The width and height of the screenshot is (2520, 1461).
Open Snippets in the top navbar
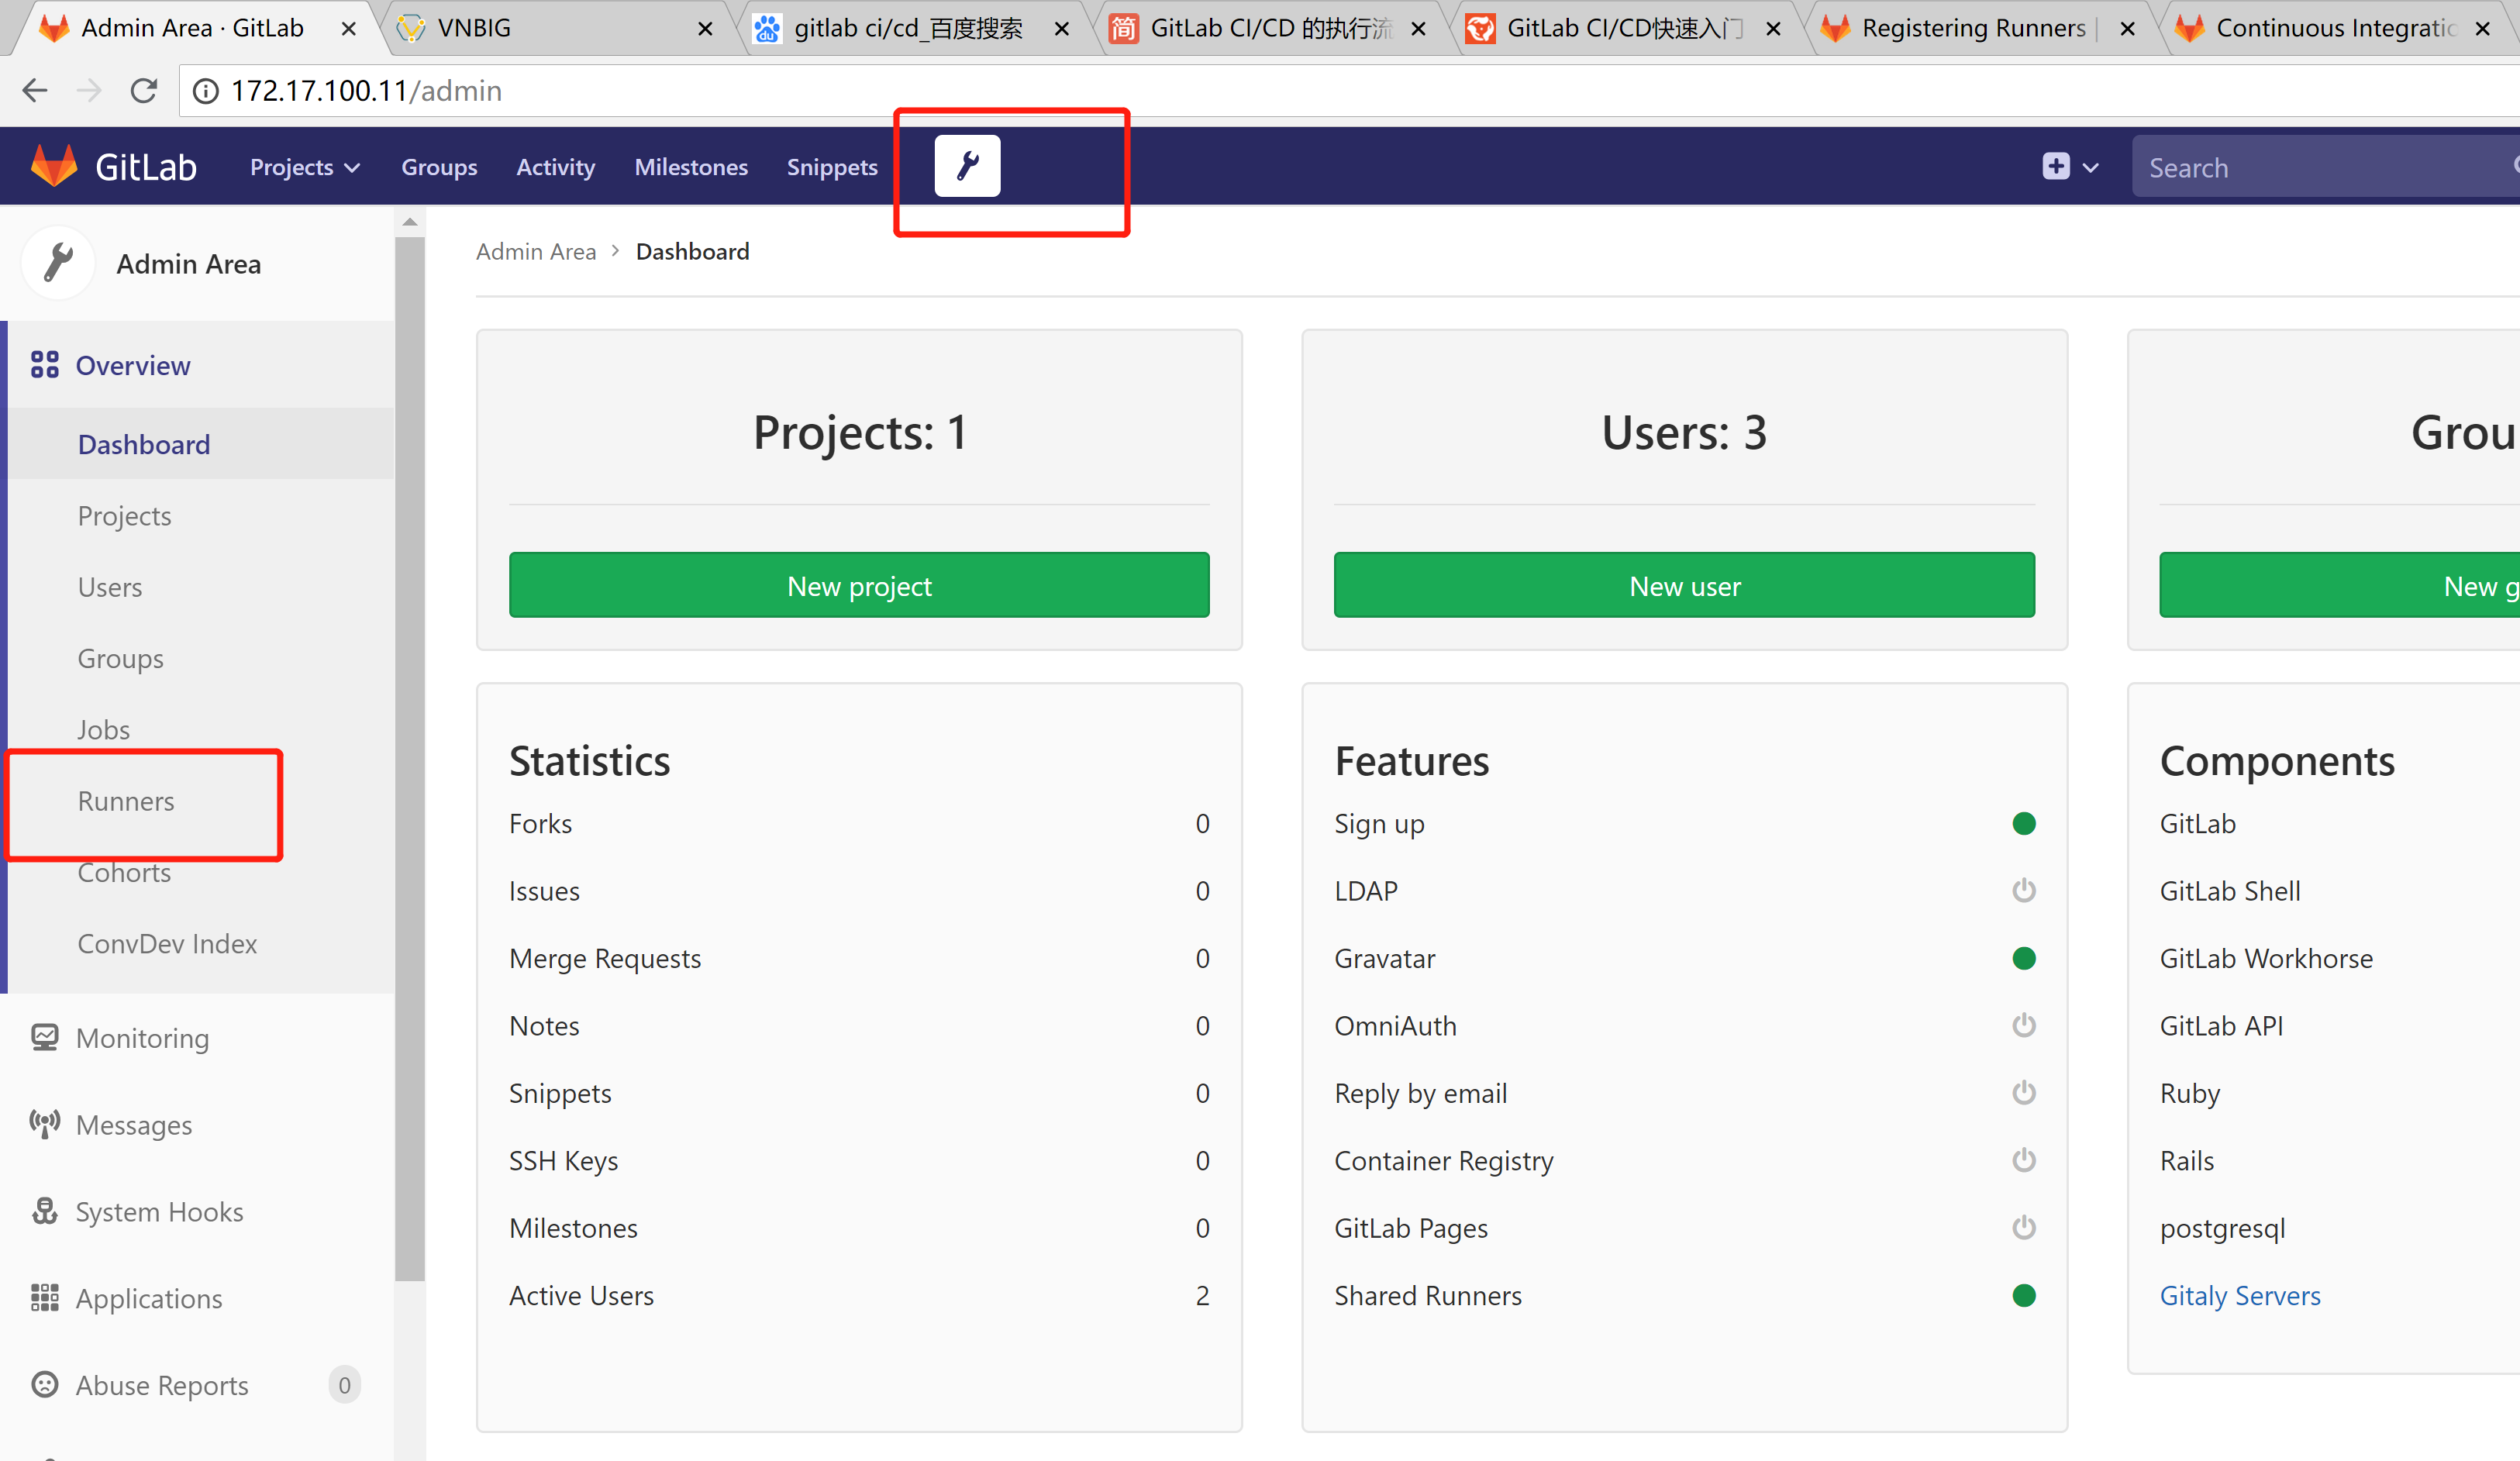[x=832, y=167]
